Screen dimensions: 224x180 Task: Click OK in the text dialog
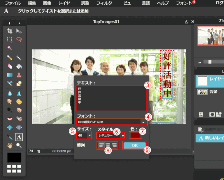[135, 145]
